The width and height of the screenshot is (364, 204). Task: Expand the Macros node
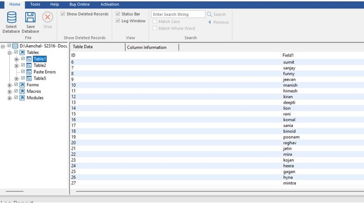pos(10,92)
